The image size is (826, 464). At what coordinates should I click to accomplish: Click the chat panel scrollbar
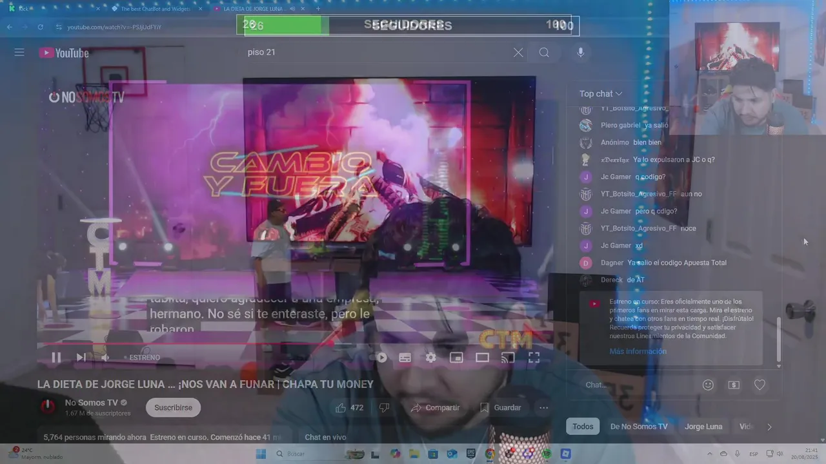779,338
